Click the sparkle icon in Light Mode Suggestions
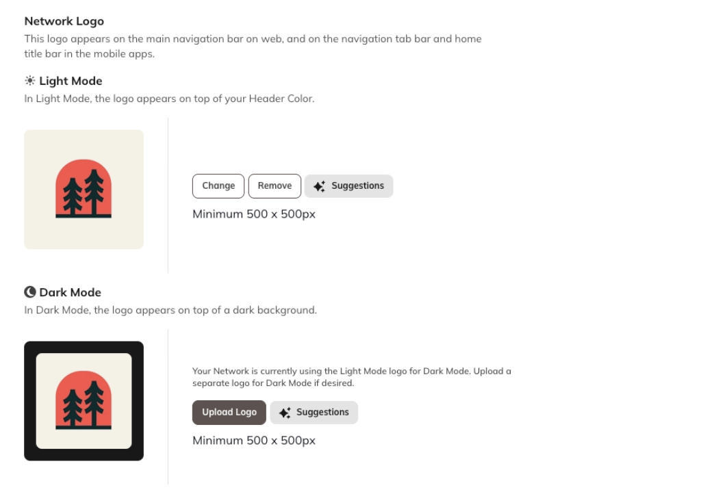Viewport: 701px width, 494px height. click(x=319, y=186)
